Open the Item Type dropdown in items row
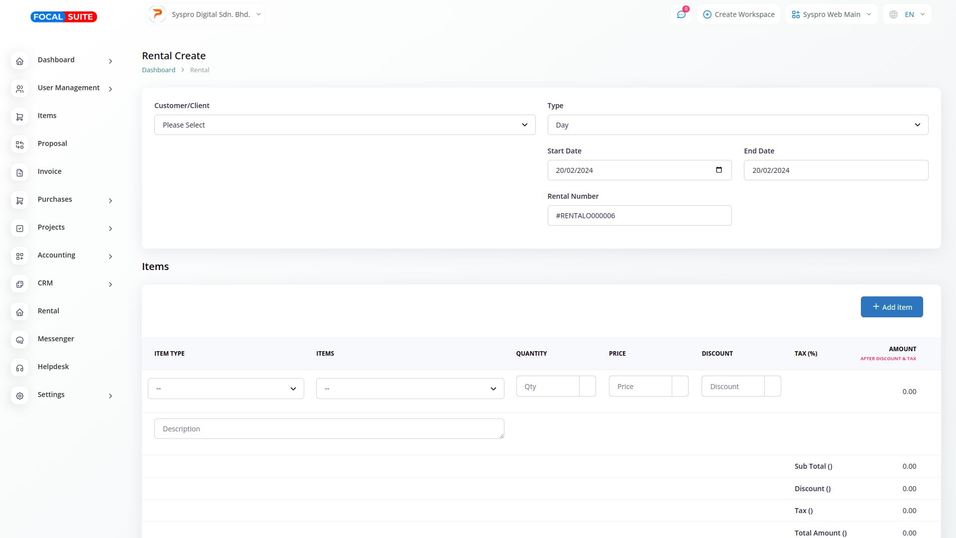 pos(226,389)
